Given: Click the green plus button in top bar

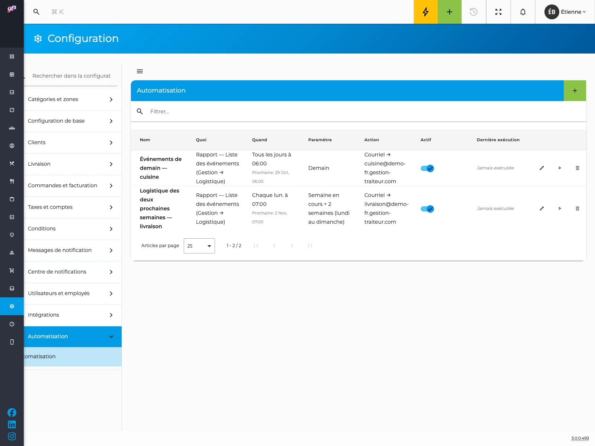Looking at the screenshot, I should pyautogui.click(x=450, y=12).
